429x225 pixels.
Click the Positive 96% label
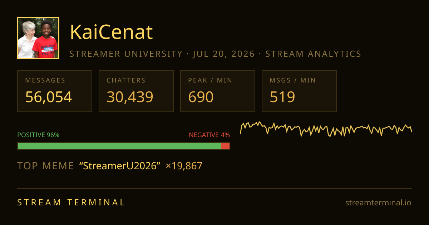pos(38,135)
